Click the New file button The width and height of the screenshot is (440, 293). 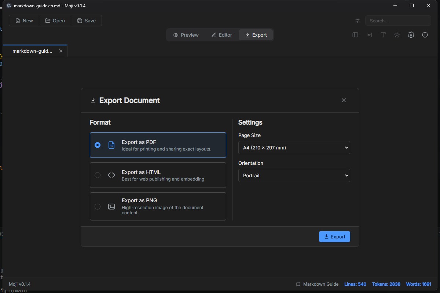(x=24, y=21)
